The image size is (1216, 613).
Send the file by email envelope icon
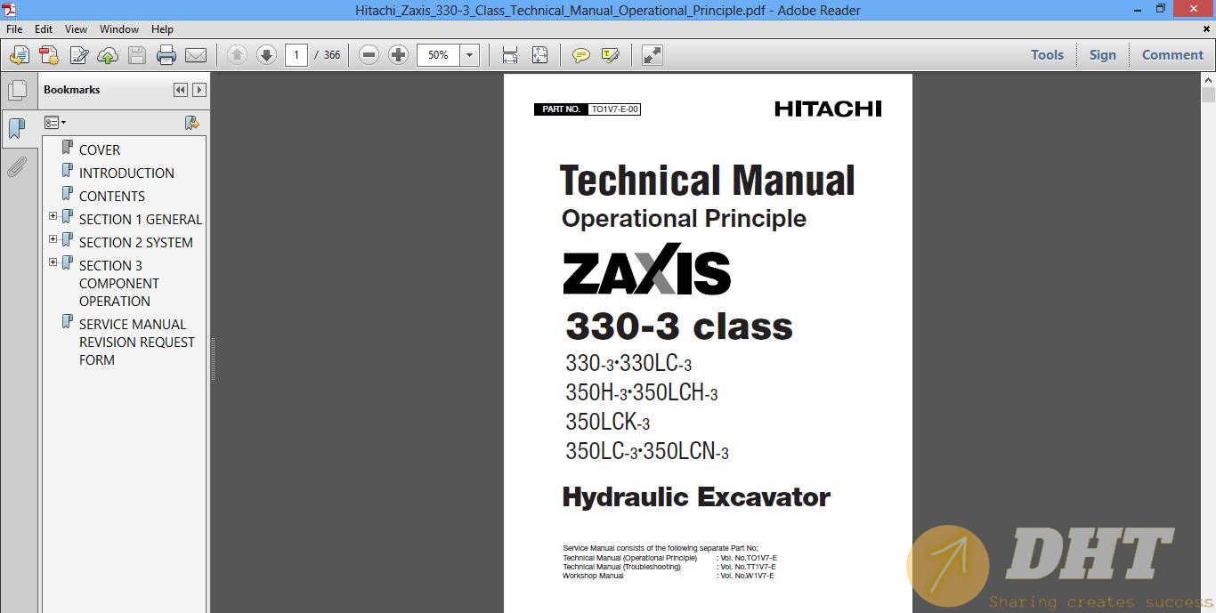[x=196, y=55]
